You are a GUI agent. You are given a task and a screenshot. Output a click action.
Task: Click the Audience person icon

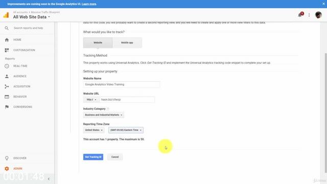pyautogui.click(x=7, y=76)
